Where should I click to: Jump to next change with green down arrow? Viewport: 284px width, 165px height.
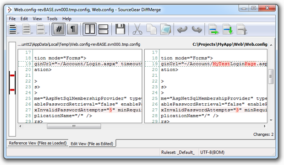[228, 29]
